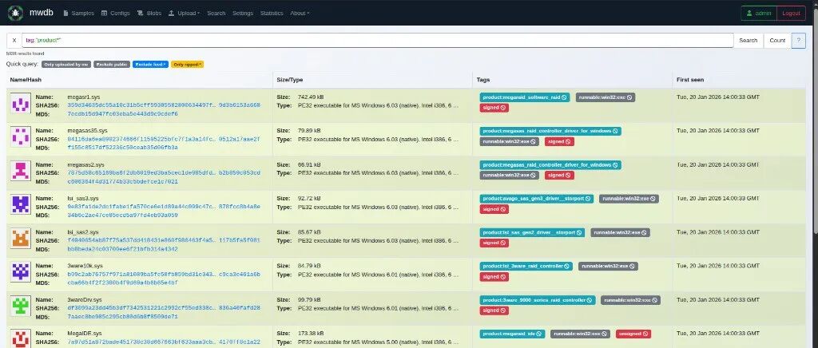
Task: Click ban icon on megasr1.sys signed tag
Action: click(503, 108)
